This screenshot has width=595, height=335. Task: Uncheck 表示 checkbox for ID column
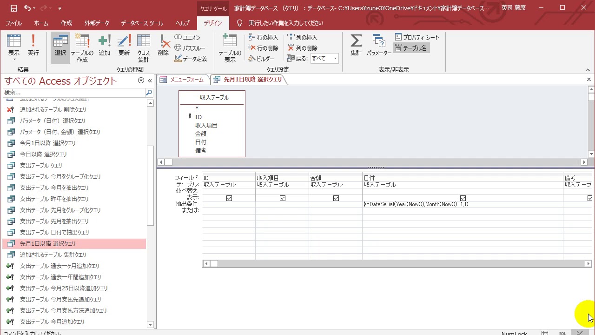click(x=229, y=198)
